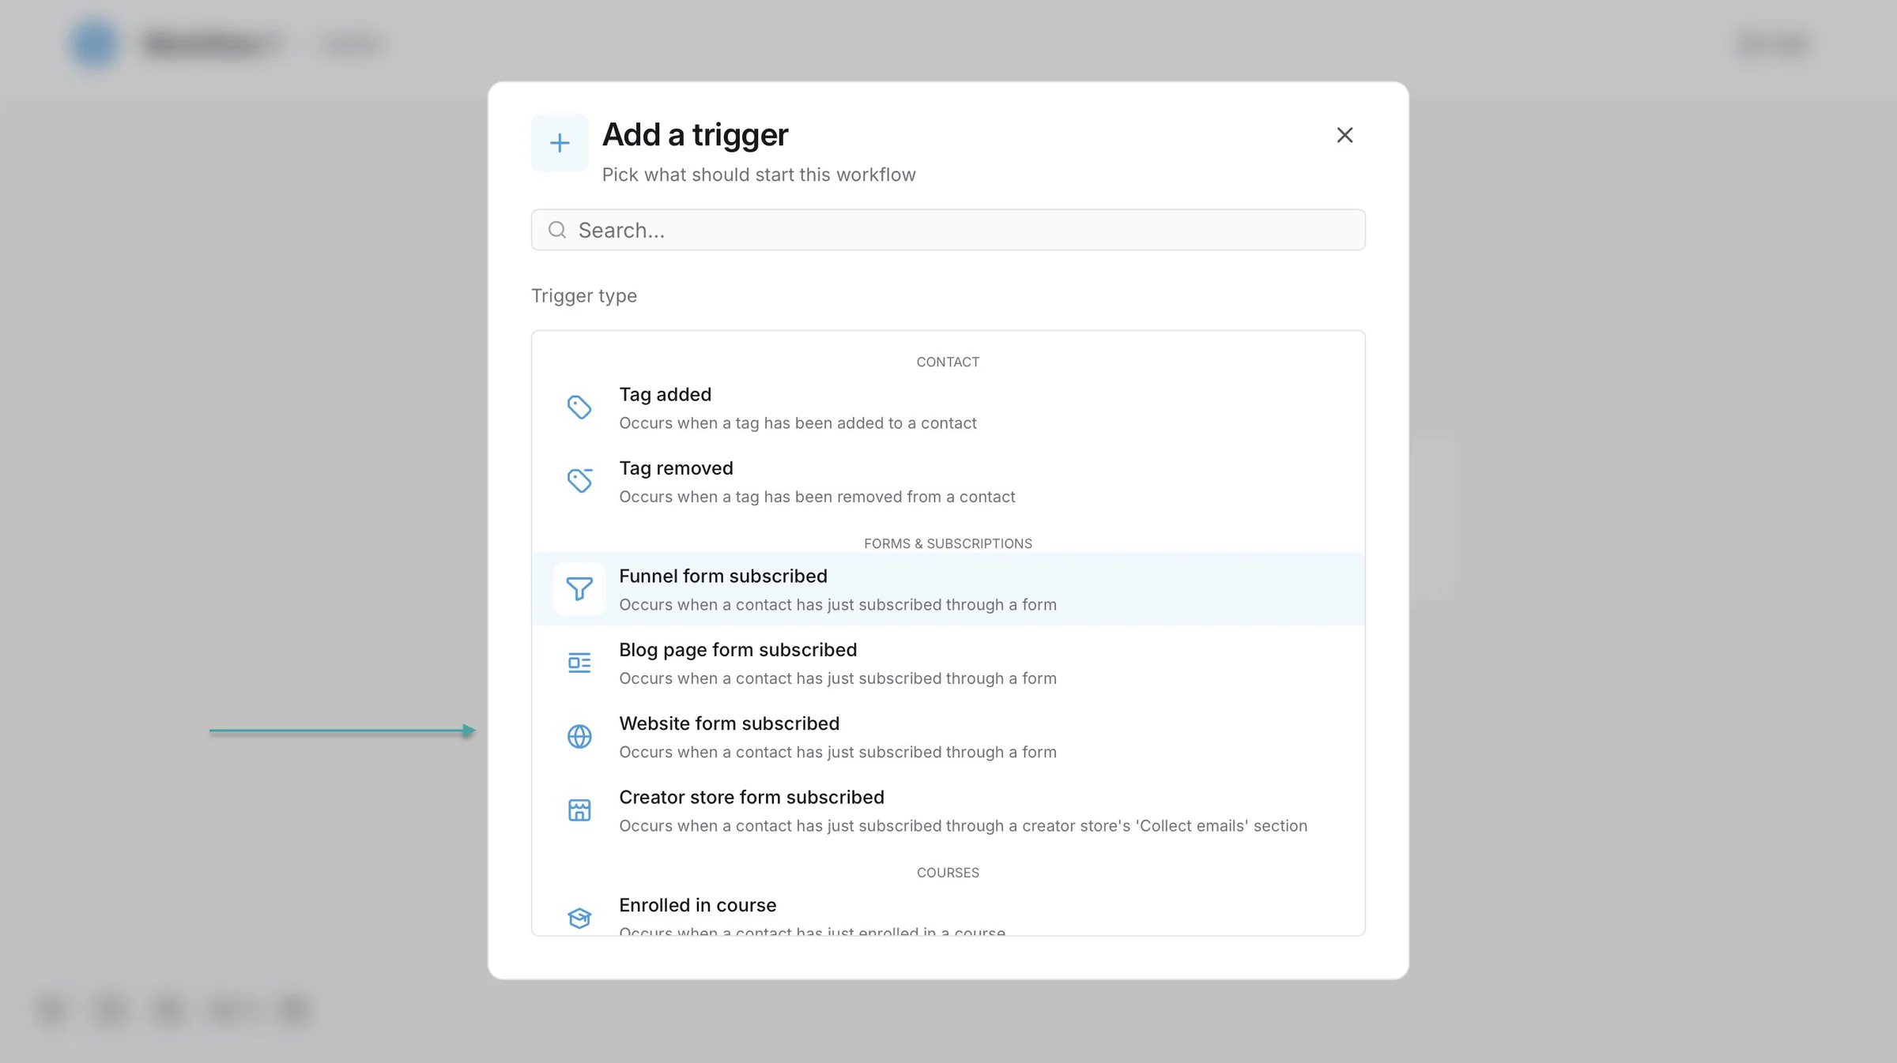Click the Creator store form storefront icon

[579, 810]
